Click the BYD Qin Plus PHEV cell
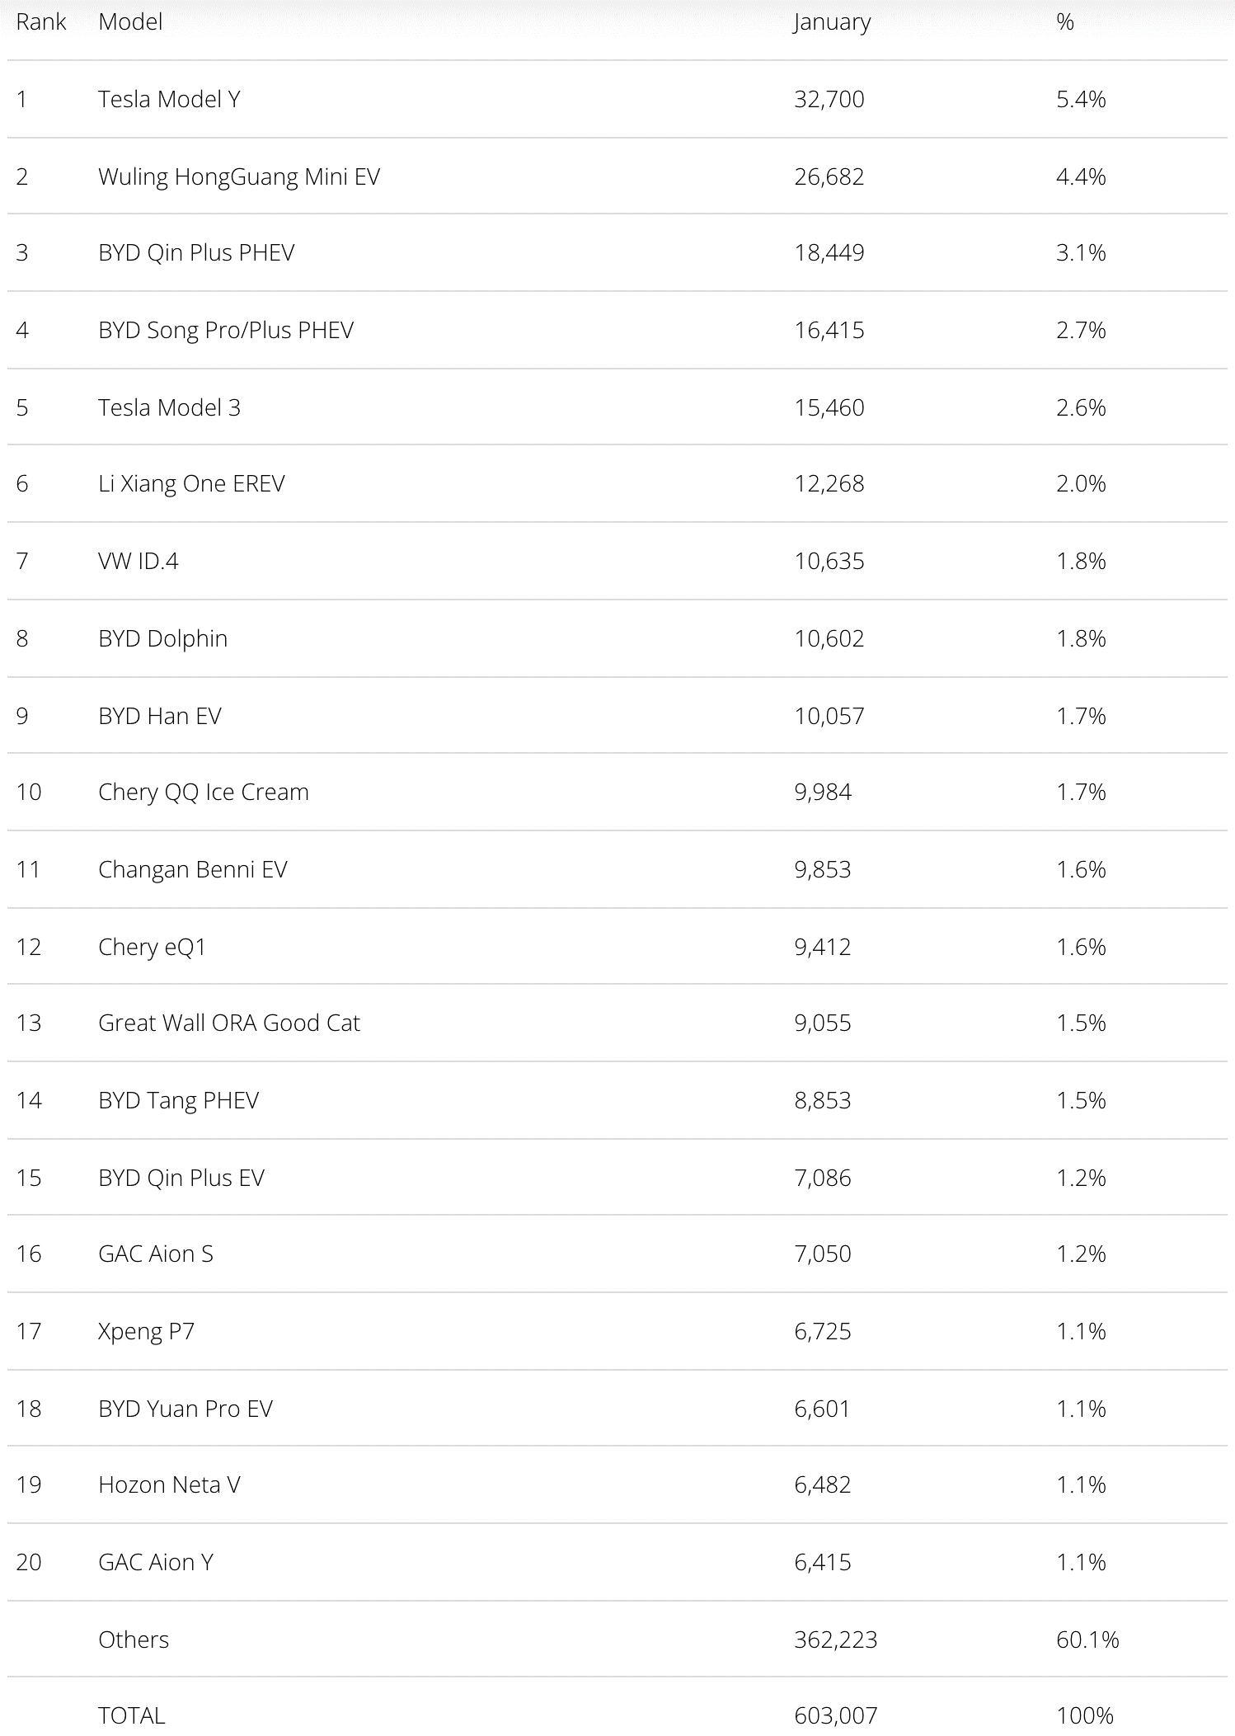The height and width of the screenshot is (1736, 1235). [196, 252]
